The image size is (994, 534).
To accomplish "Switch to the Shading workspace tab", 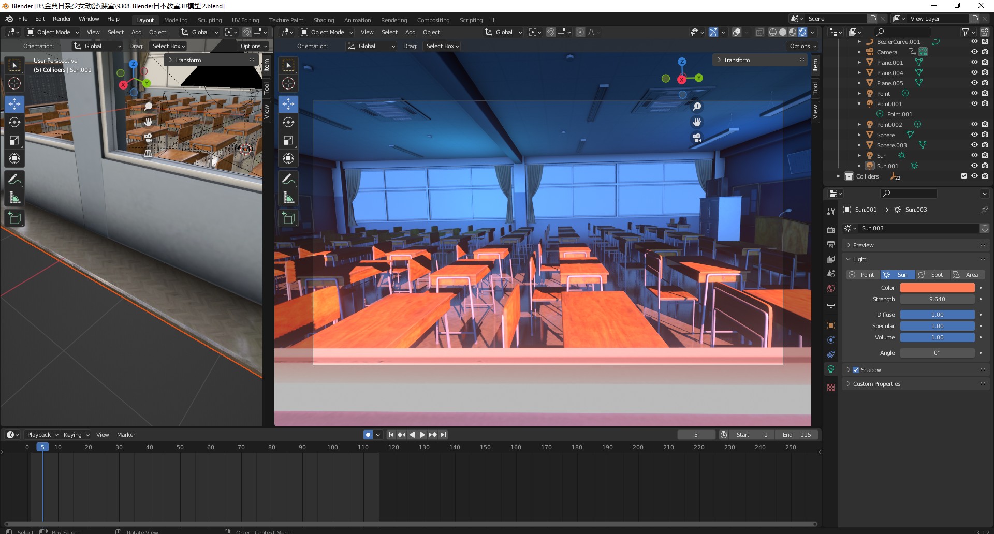I will tap(324, 20).
